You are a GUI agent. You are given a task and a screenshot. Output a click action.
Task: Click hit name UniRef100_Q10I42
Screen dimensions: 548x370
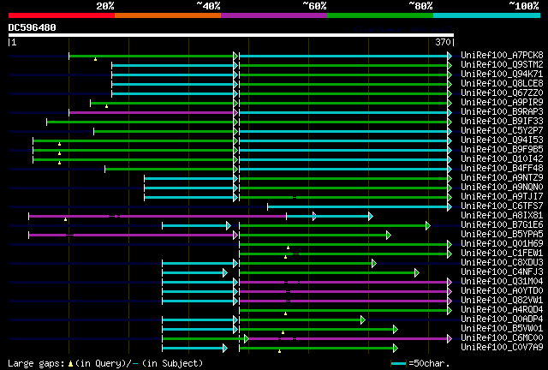pos(502,159)
